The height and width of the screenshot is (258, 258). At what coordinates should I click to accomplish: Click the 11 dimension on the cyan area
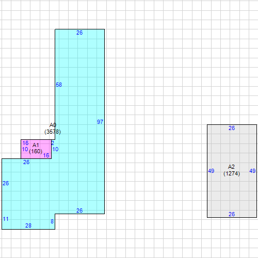click(6, 219)
